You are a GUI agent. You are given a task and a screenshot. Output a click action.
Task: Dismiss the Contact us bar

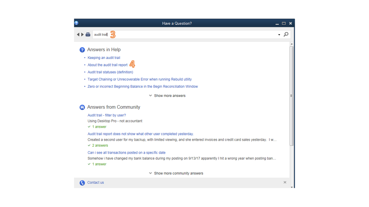pyautogui.click(x=285, y=182)
